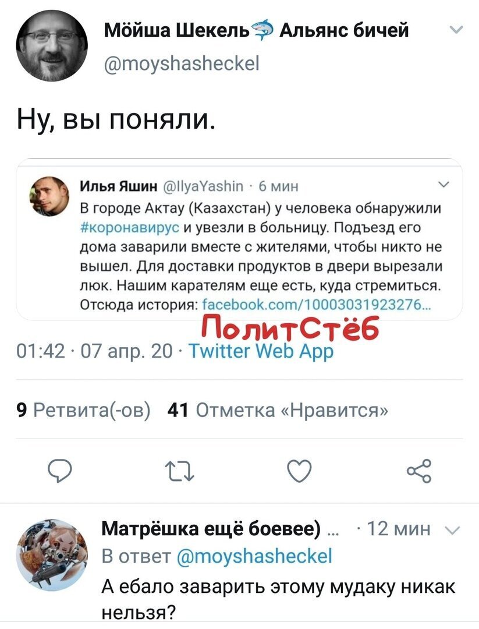Click the Мойша Шекель display name
Screen dimensions: 479x629
click(x=176, y=30)
